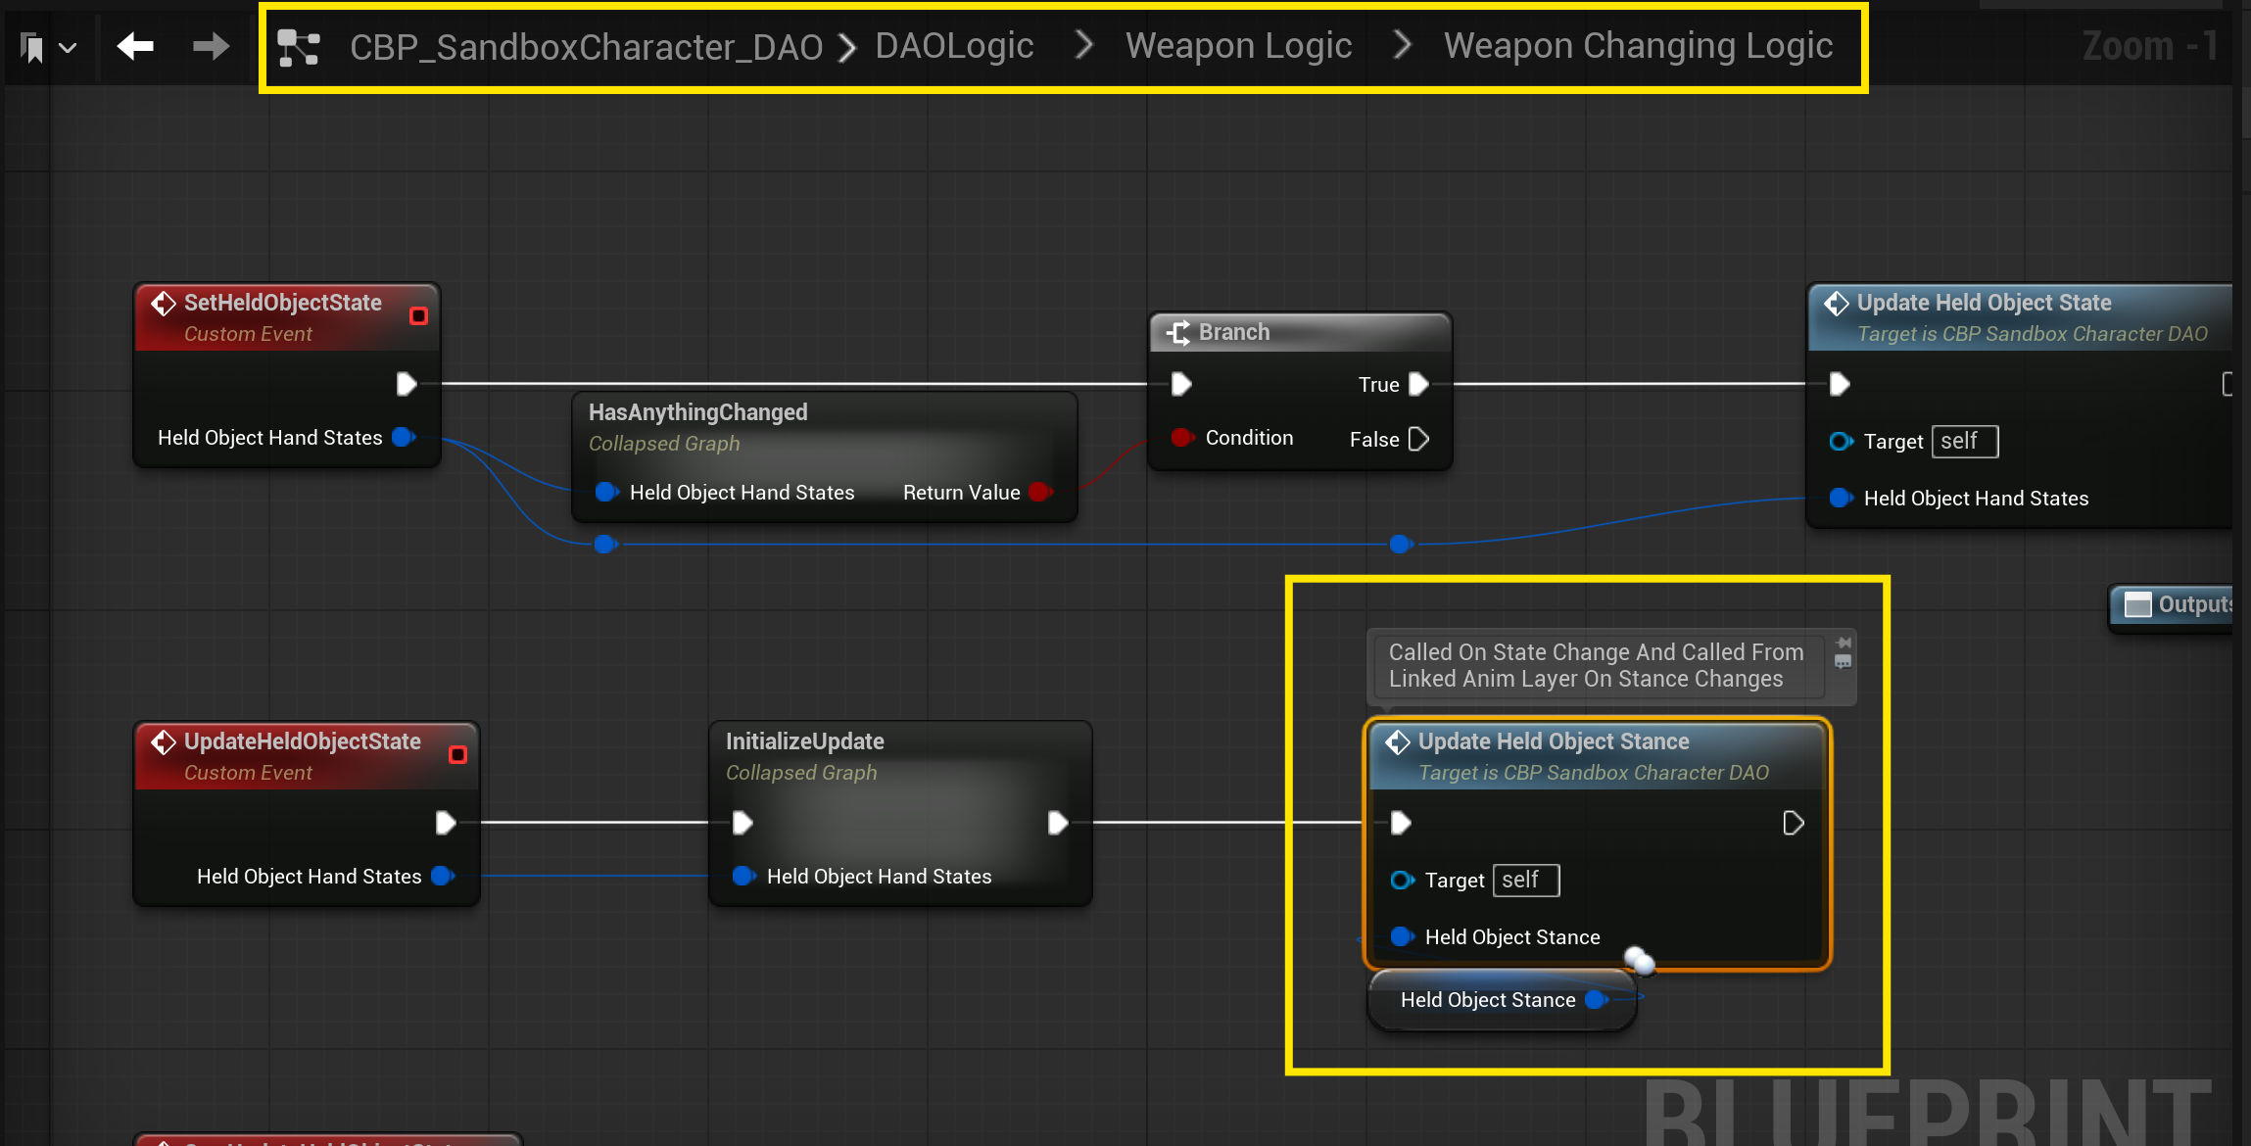Select Weapon Changing Logic breadcrumb
The width and height of the screenshot is (2251, 1146).
coord(1638,46)
